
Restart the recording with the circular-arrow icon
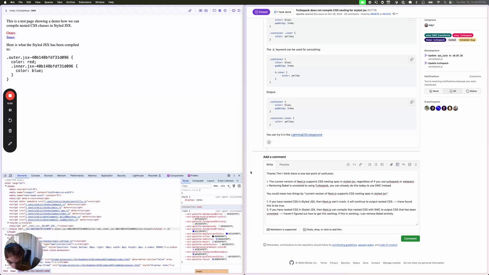(x=10, y=120)
